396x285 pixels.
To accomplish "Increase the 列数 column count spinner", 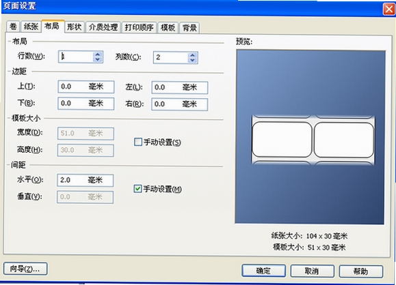I will [x=192, y=55].
